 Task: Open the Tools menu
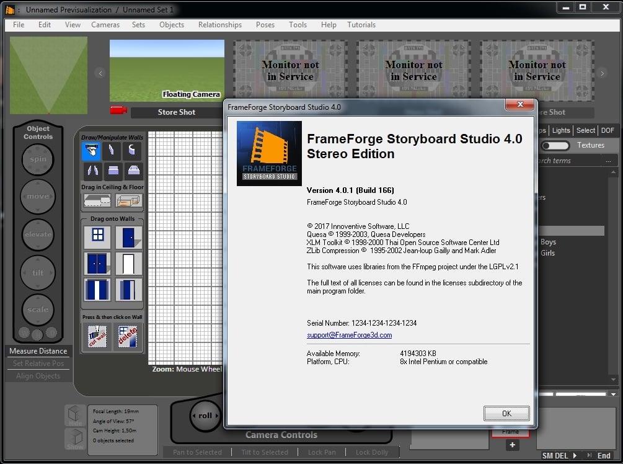[x=298, y=25]
